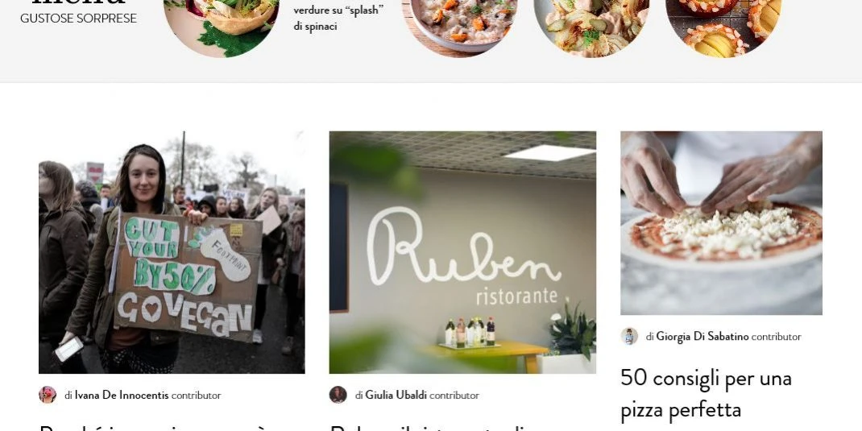Open the "splash" di spinaci recipe text link
Screen dimensions: 862x431
[338, 18]
